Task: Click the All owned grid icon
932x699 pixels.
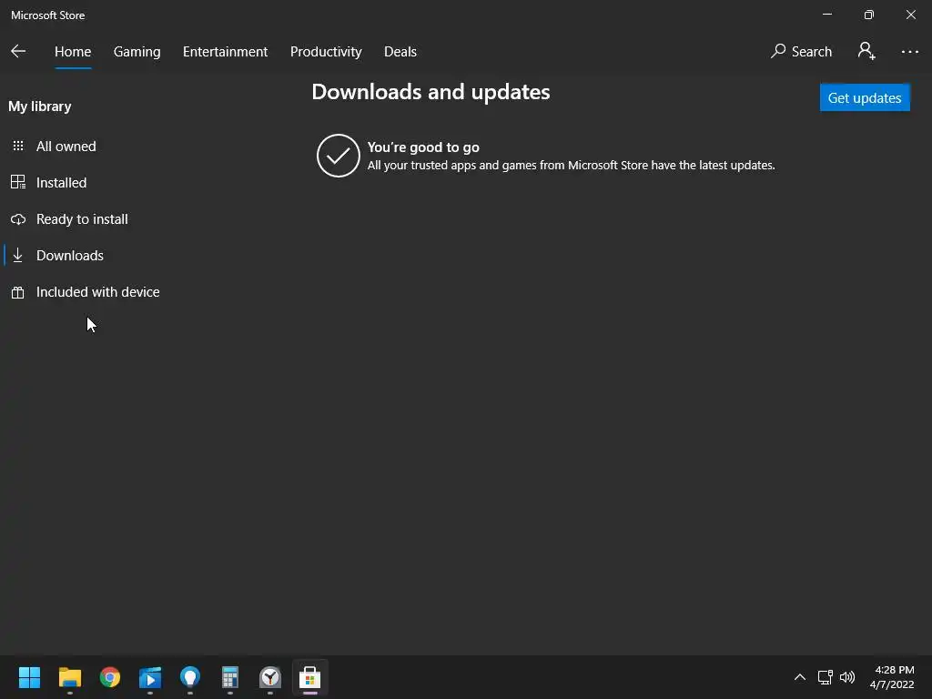Action: coord(18,146)
